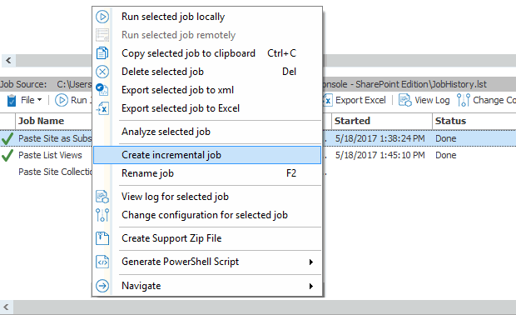Click the Run play icon in toolbar

pyautogui.click(x=62, y=100)
